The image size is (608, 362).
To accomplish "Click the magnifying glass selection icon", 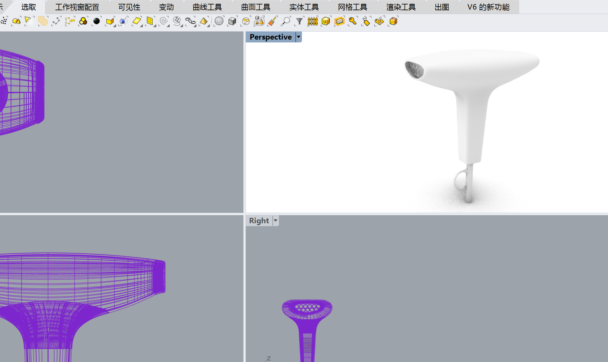I will pyautogui.click(x=286, y=21).
